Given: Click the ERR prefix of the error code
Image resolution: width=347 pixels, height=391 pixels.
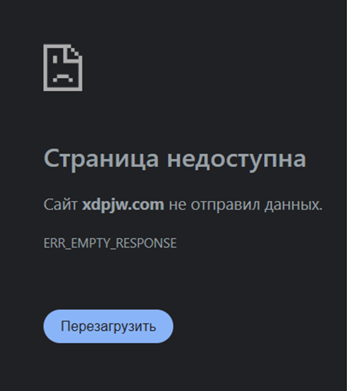Looking at the screenshot, I should click(54, 243).
